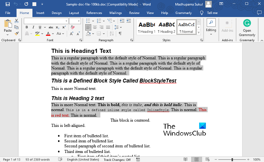
Task: Apply yellow text highlight color
Action: [x=37, y=34]
